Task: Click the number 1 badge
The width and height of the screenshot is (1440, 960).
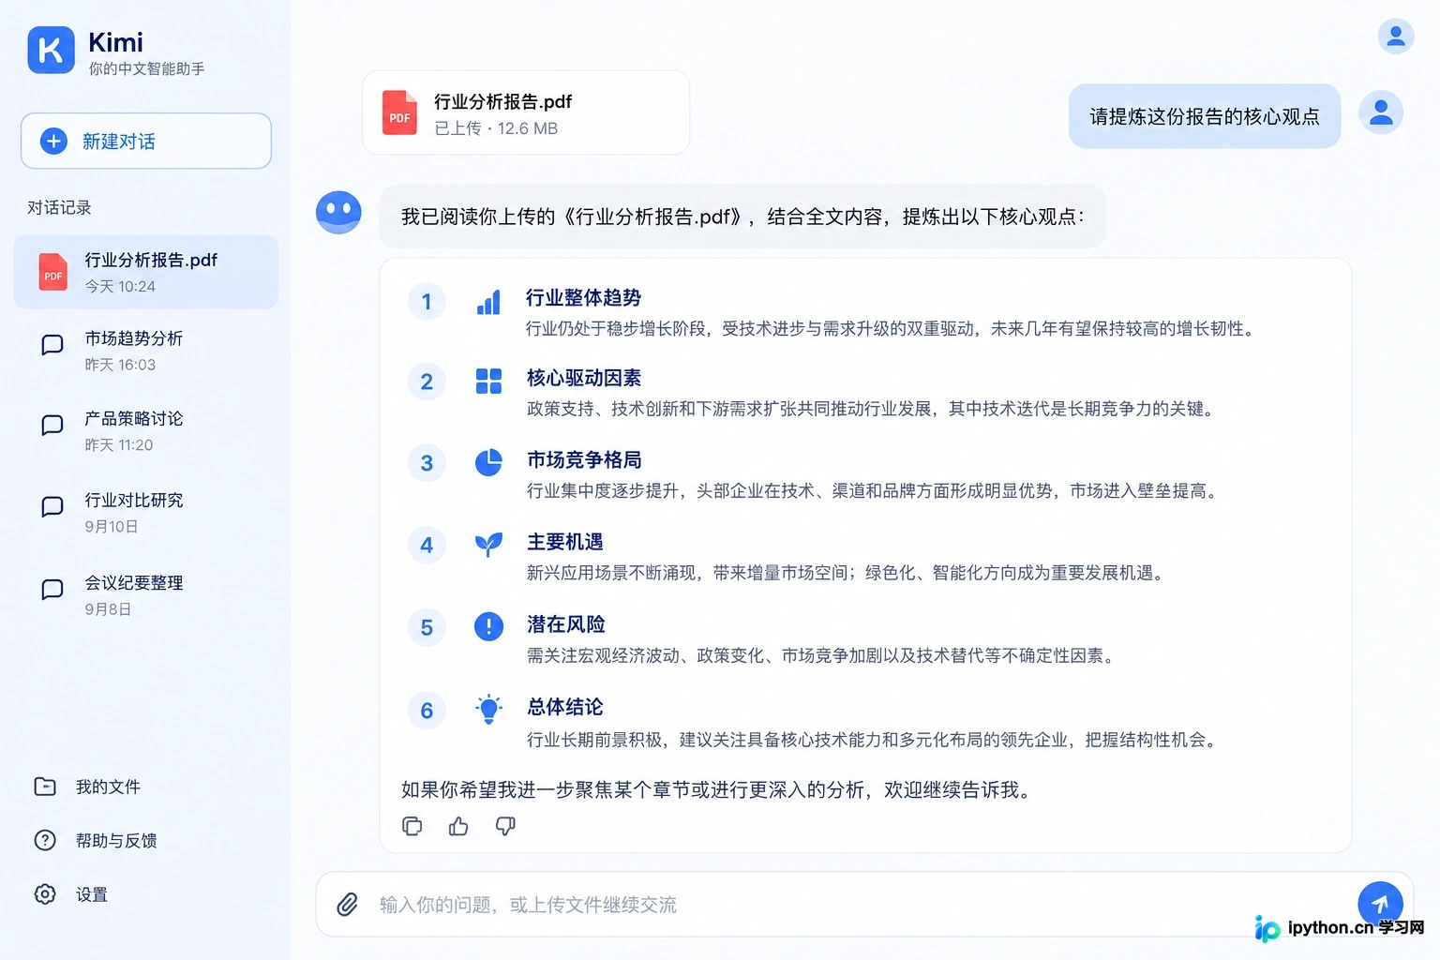Action: tap(427, 302)
